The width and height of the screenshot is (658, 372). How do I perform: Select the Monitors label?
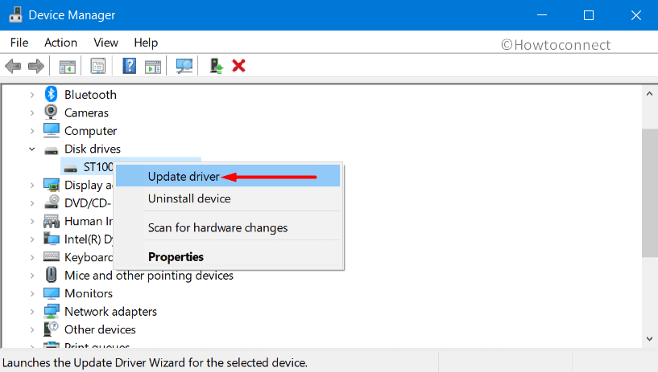coord(89,293)
